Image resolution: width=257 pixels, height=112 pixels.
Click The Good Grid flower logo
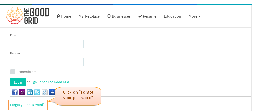[15, 16]
